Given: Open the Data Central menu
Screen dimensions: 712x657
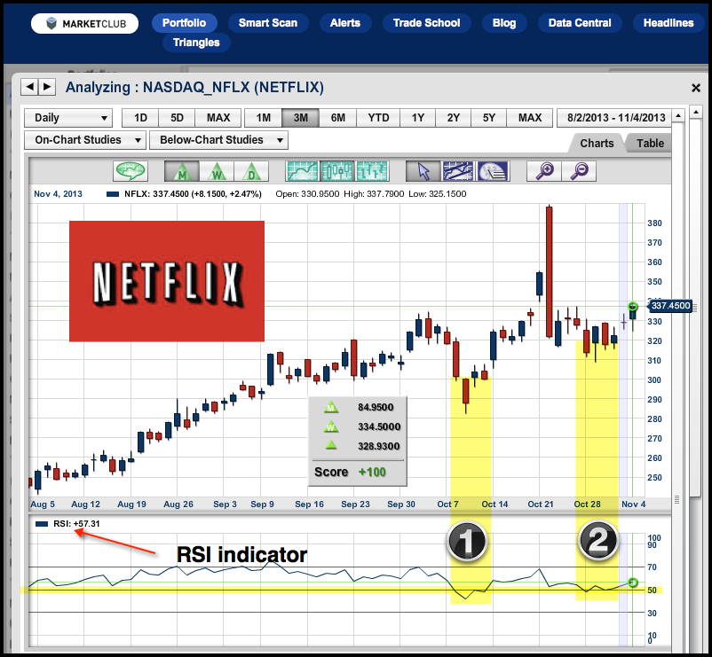Looking at the screenshot, I should 580,23.
